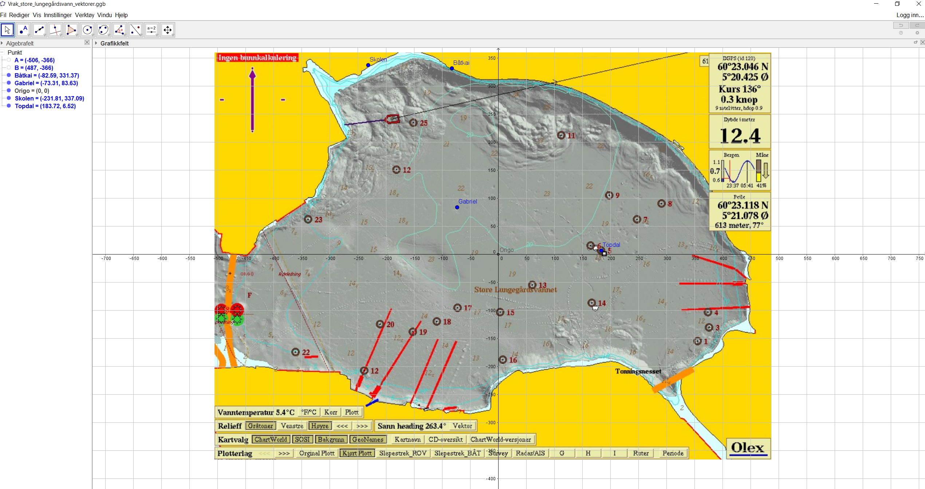
Task: Open the Hjelp menu
Action: [x=121, y=15]
